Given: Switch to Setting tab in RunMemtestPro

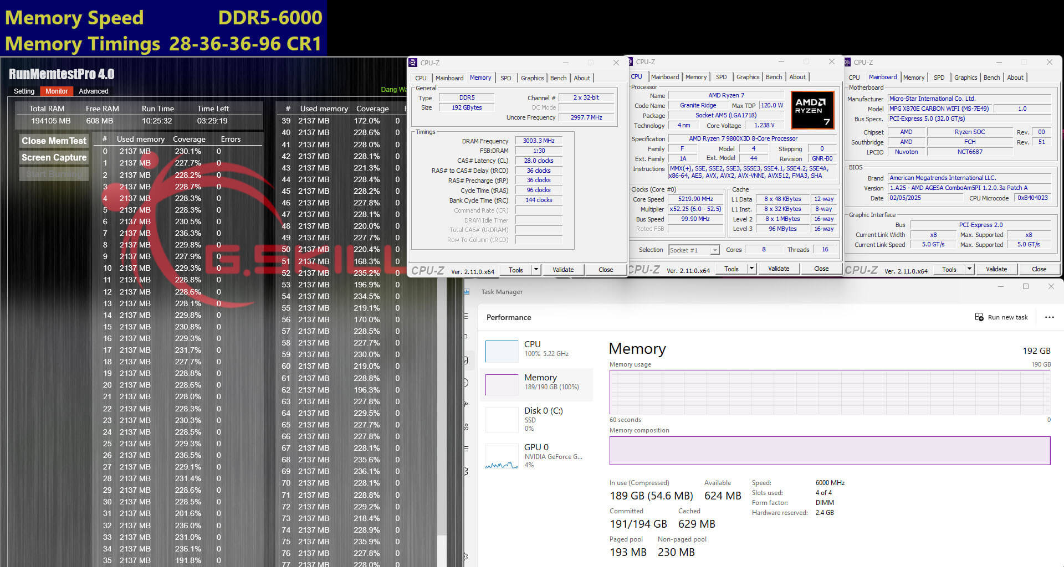Looking at the screenshot, I should (24, 91).
